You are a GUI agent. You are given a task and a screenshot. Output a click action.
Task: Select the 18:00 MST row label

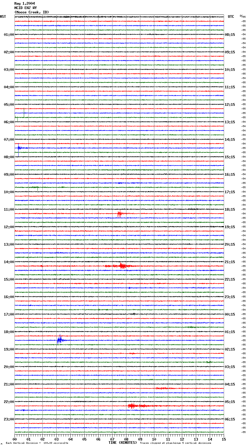(x=9, y=332)
